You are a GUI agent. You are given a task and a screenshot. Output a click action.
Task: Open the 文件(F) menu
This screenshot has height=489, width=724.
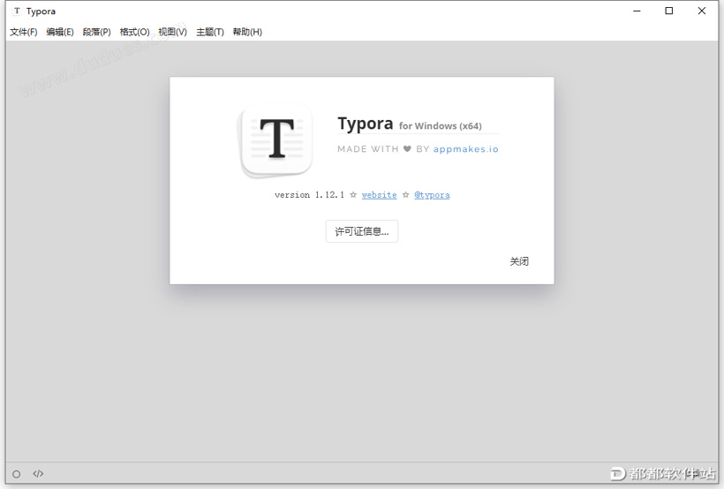pos(24,32)
